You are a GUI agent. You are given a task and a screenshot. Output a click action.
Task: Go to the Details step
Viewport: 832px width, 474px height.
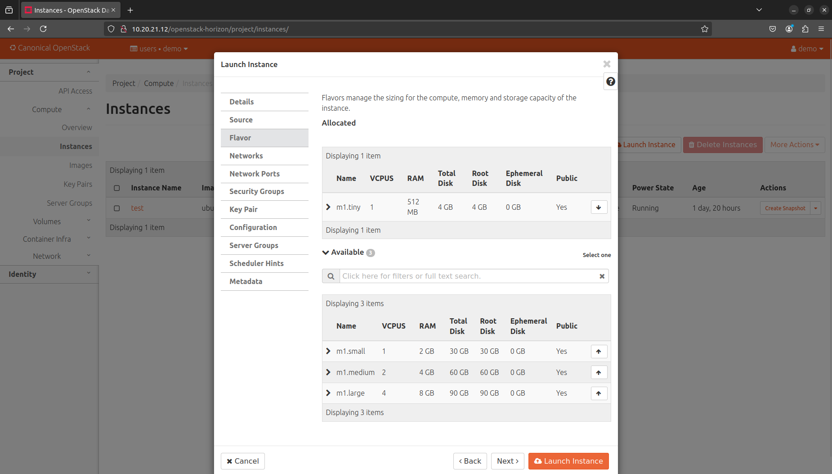point(264,102)
